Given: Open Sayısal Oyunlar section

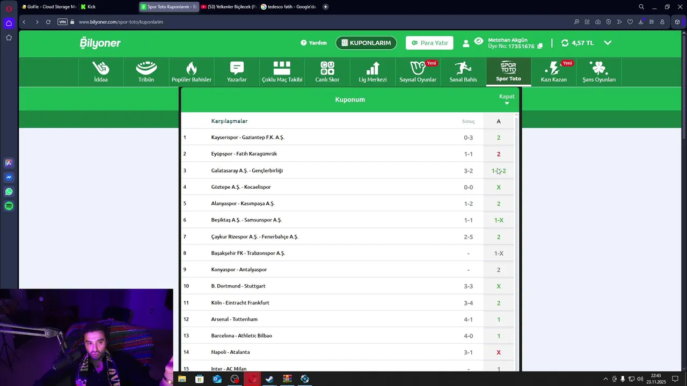Looking at the screenshot, I should point(418,72).
